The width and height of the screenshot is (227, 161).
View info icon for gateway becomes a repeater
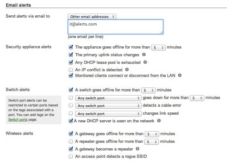point(137,149)
